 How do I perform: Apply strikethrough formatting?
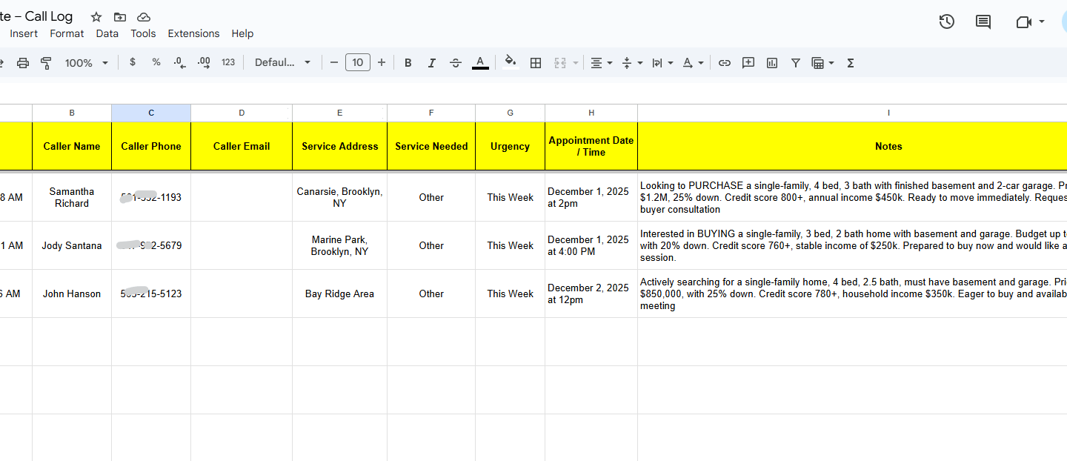[456, 63]
